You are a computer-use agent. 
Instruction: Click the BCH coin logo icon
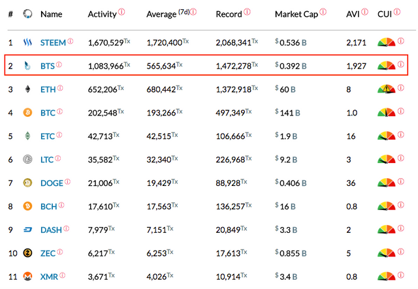point(27,206)
